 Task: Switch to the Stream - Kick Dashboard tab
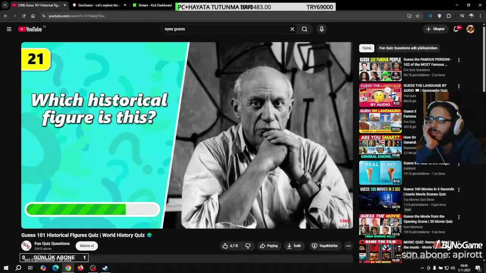152,5
